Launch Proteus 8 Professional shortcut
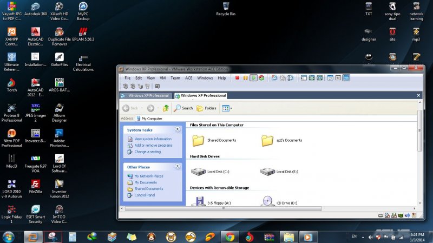This screenshot has width=433, height=243. click(x=11, y=113)
